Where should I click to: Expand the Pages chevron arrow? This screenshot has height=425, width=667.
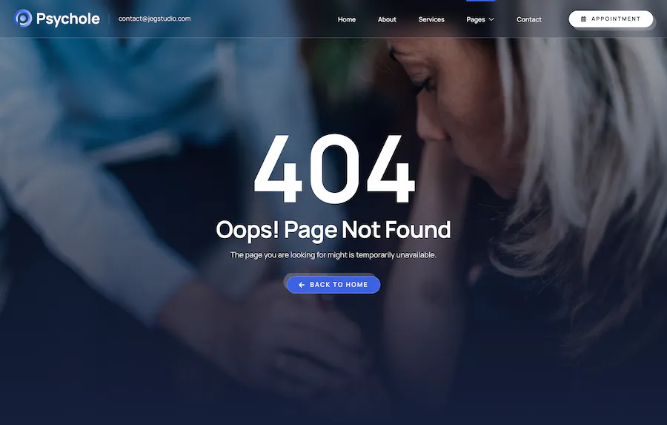(491, 19)
